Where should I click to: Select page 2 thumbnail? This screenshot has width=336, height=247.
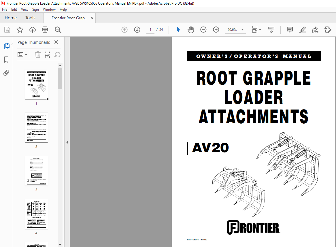tap(36, 128)
